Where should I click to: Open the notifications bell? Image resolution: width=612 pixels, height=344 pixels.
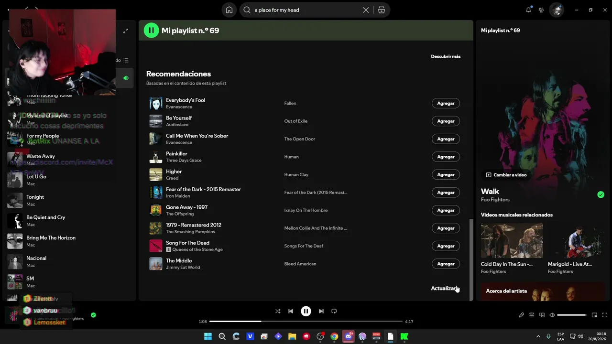528,10
